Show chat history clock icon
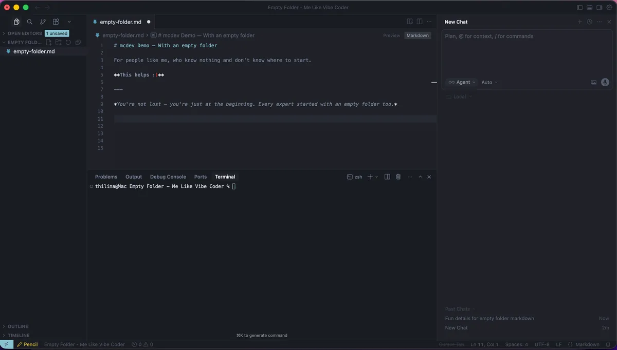 tap(590, 22)
